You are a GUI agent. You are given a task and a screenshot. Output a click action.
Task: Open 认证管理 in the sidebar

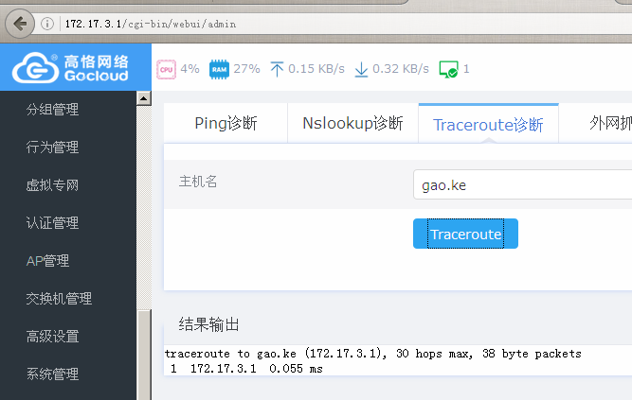pos(52,223)
